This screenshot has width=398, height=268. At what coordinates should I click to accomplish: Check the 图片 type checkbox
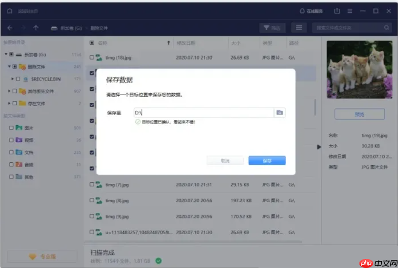[x=11, y=128]
